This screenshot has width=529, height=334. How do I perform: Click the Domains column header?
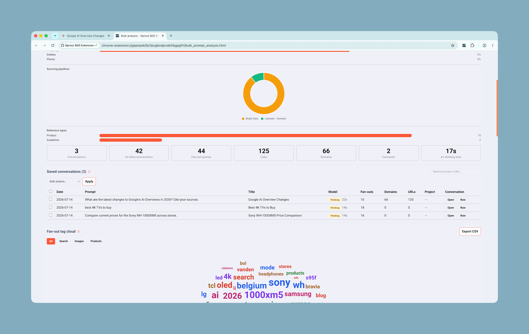tap(391, 192)
